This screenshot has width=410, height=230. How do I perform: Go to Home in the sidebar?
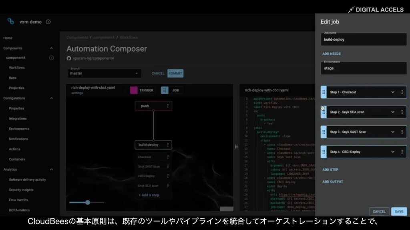click(x=8, y=38)
